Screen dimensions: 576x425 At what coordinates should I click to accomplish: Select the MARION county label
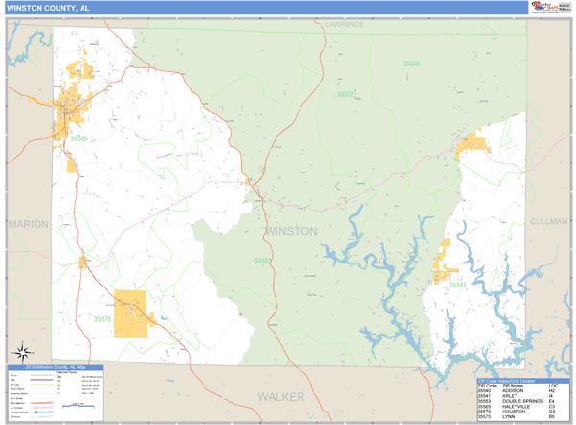29,224
